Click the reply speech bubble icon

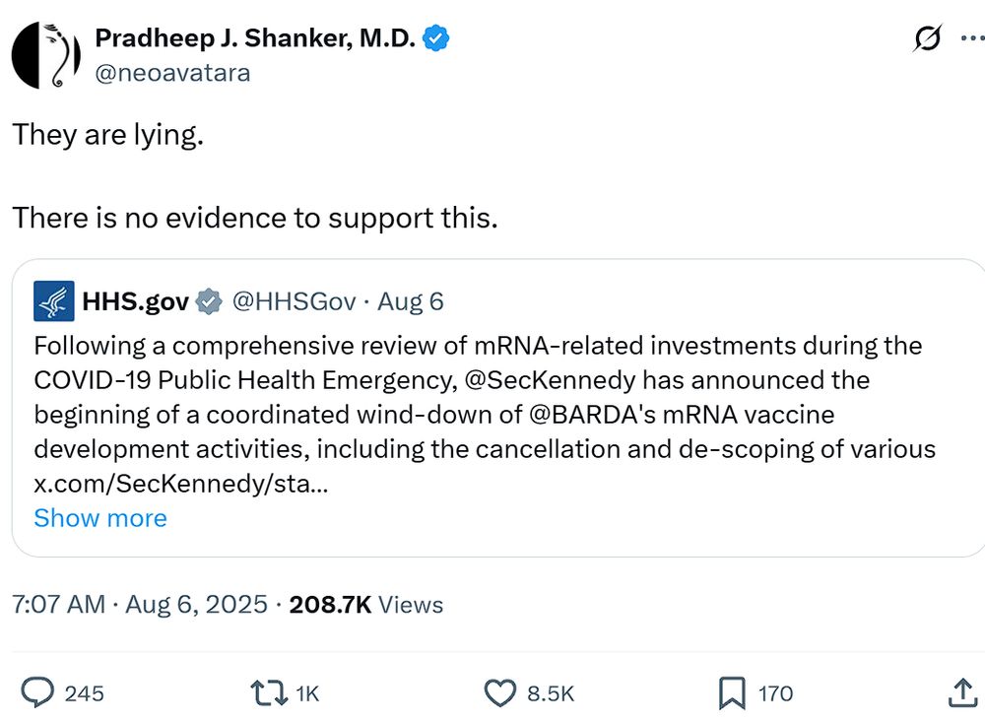pyautogui.click(x=37, y=693)
